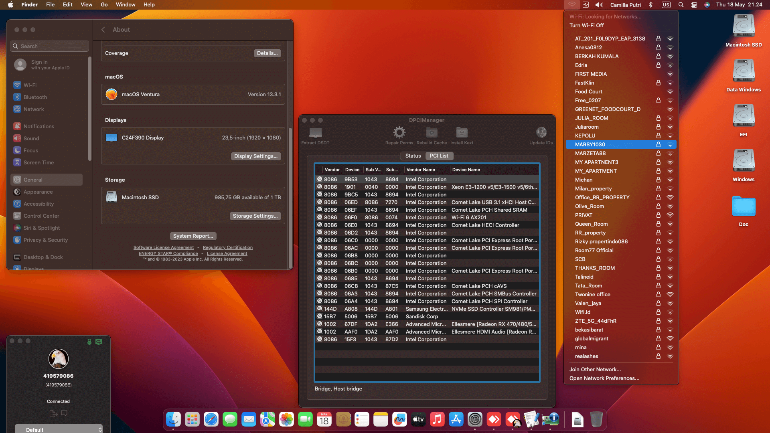
Task: Click Wi-Fi icon in menu bar
Action: [x=572, y=5]
